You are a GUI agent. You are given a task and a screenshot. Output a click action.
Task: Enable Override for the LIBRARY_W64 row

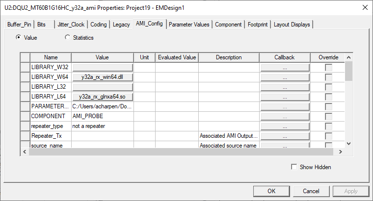point(328,77)
